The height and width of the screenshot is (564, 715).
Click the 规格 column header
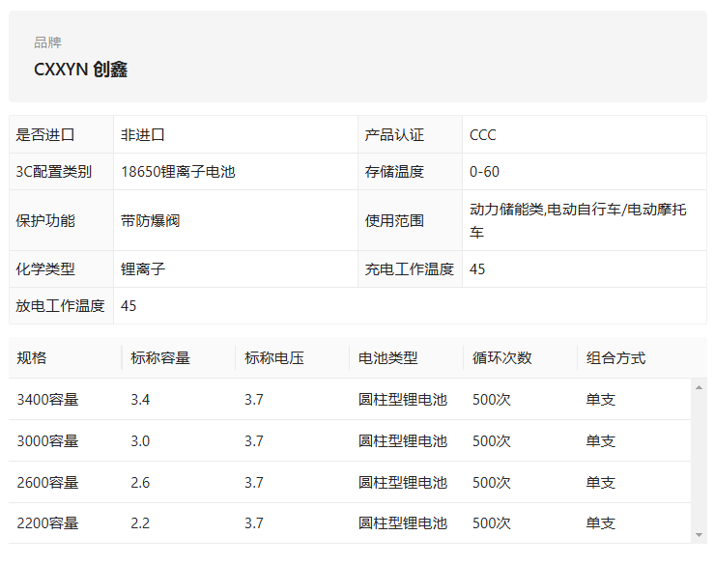tap(32, 358)
